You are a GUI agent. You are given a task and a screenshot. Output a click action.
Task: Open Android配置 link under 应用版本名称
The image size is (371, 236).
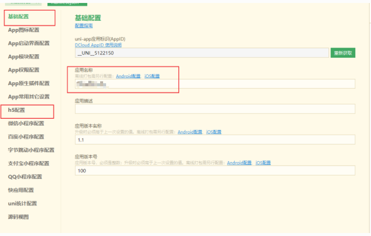pos(190,132)
